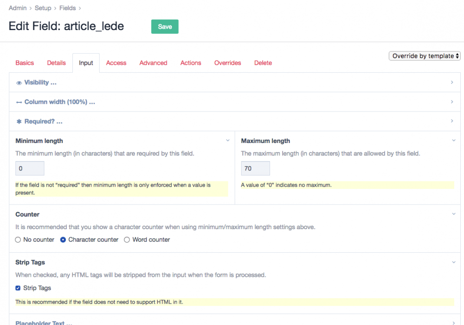Click the asterisk icon beside Required
The width and height of the screenshot is (464, 325).
[19, 122]
